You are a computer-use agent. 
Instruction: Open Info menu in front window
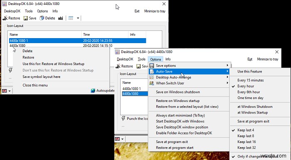(x=168, y=59)
